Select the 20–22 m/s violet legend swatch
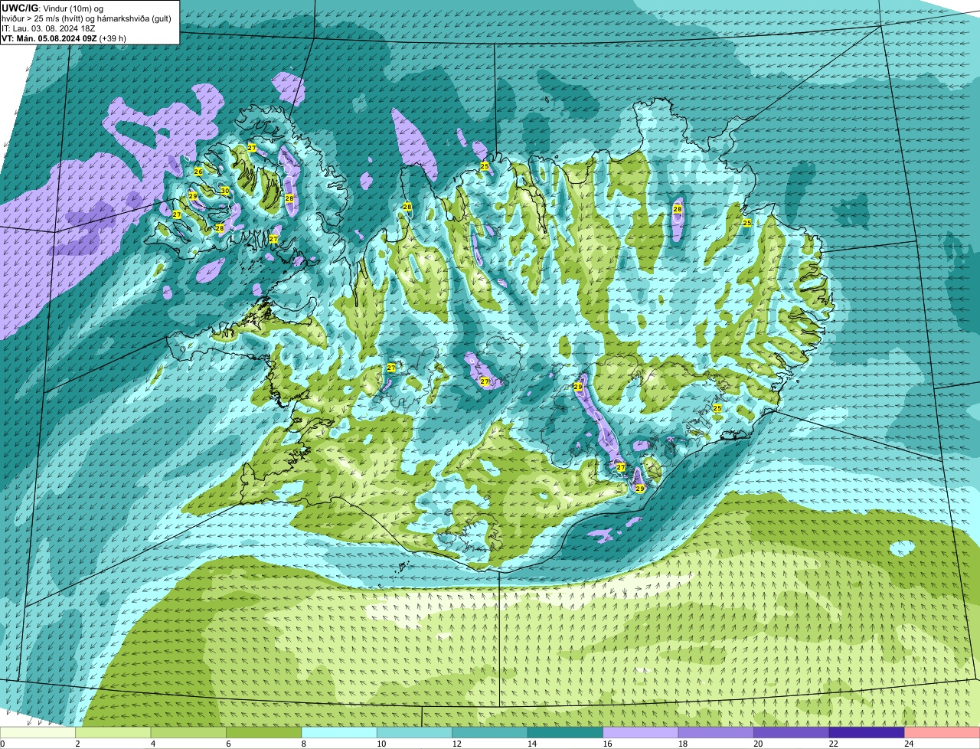980x749 pixels. point(792,733)
